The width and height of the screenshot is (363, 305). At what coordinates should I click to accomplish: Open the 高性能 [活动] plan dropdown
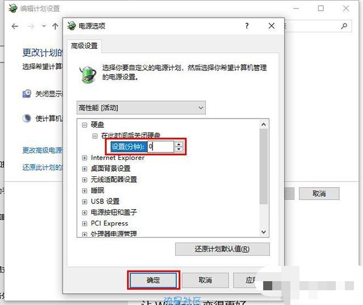click(x=141, y=108)
